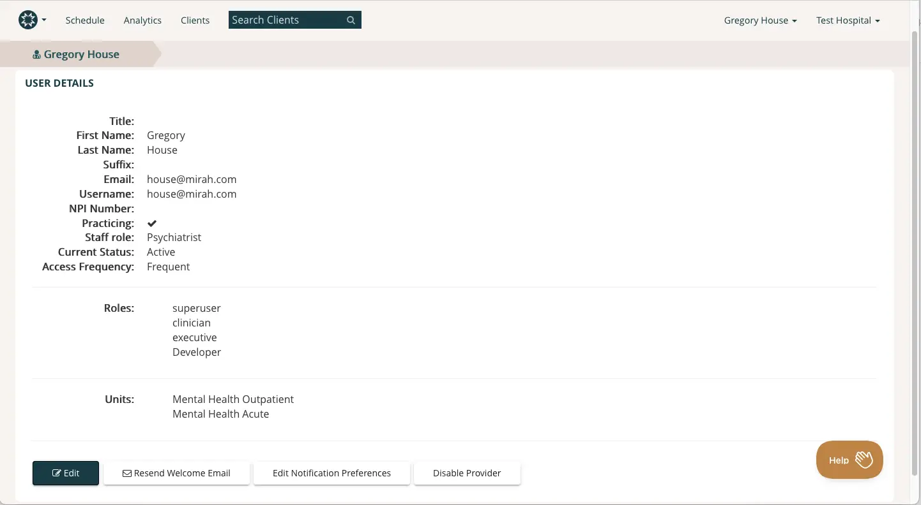Open the Gregory House account dropdown
Screen dimensions: 921x505
[x=760, y=20]
